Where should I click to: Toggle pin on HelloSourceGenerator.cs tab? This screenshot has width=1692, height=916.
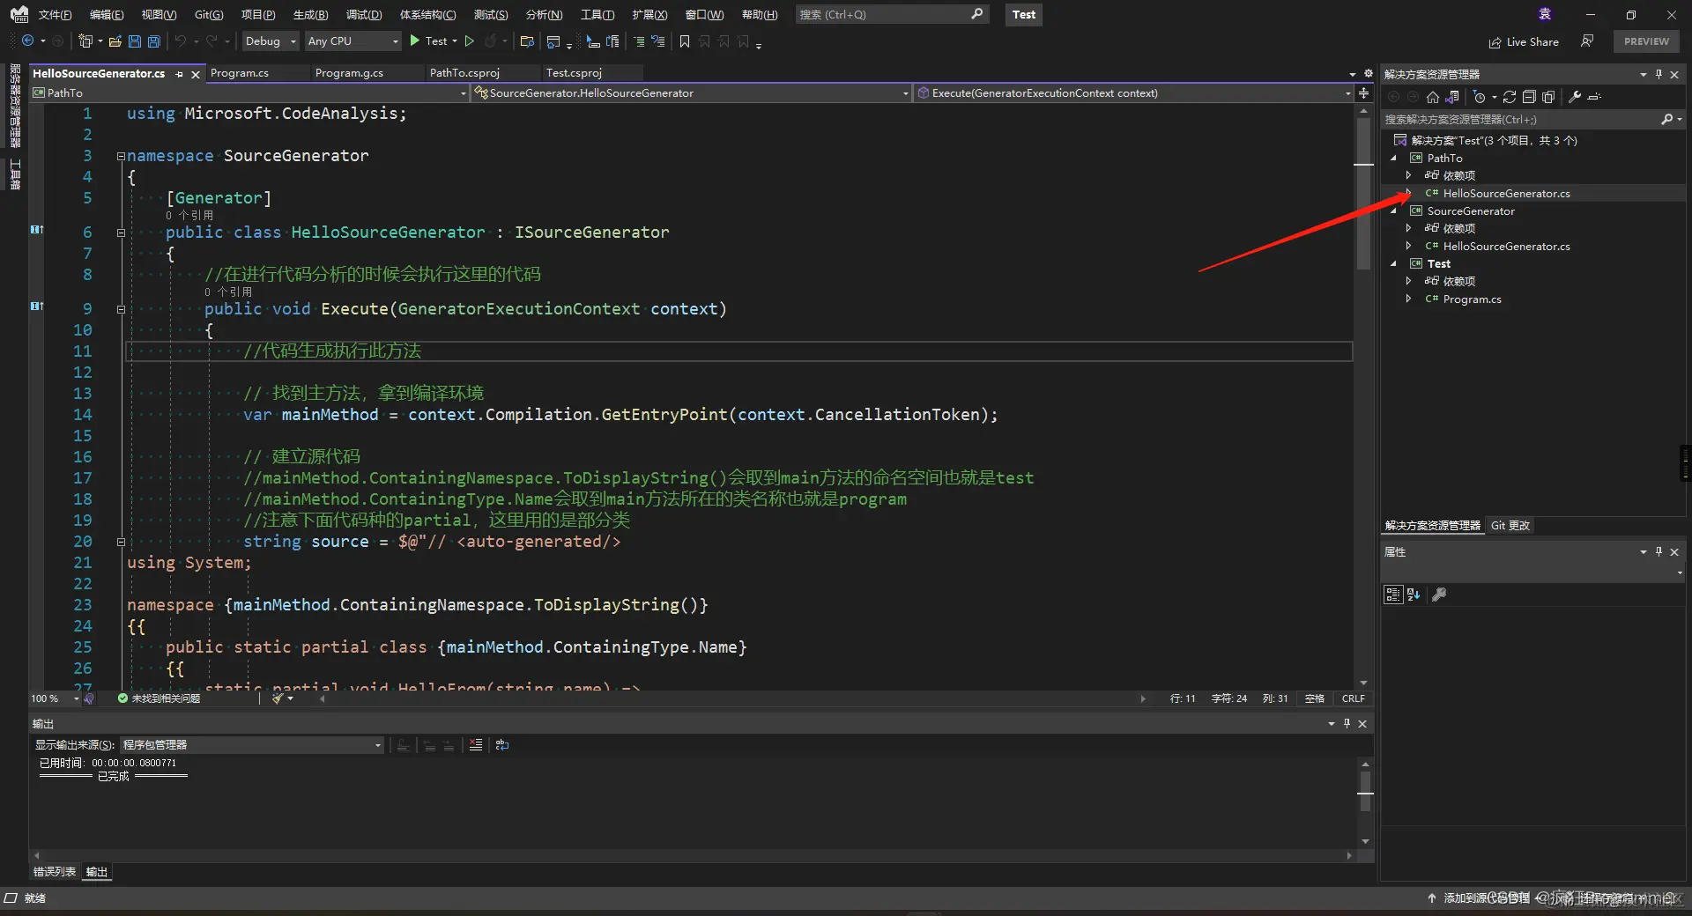coord(179,74)
